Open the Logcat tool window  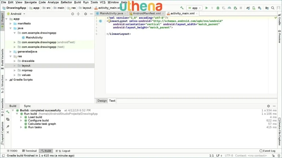click(x=63, y=151)
